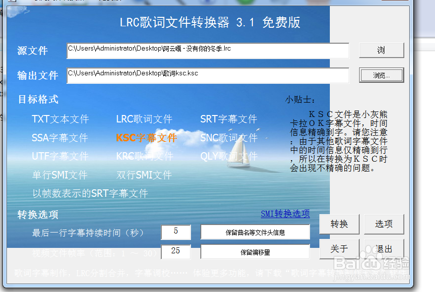Select SNC歌词文件 target format
The width and height of the screenshot is (435, 292).
[229, 137]
